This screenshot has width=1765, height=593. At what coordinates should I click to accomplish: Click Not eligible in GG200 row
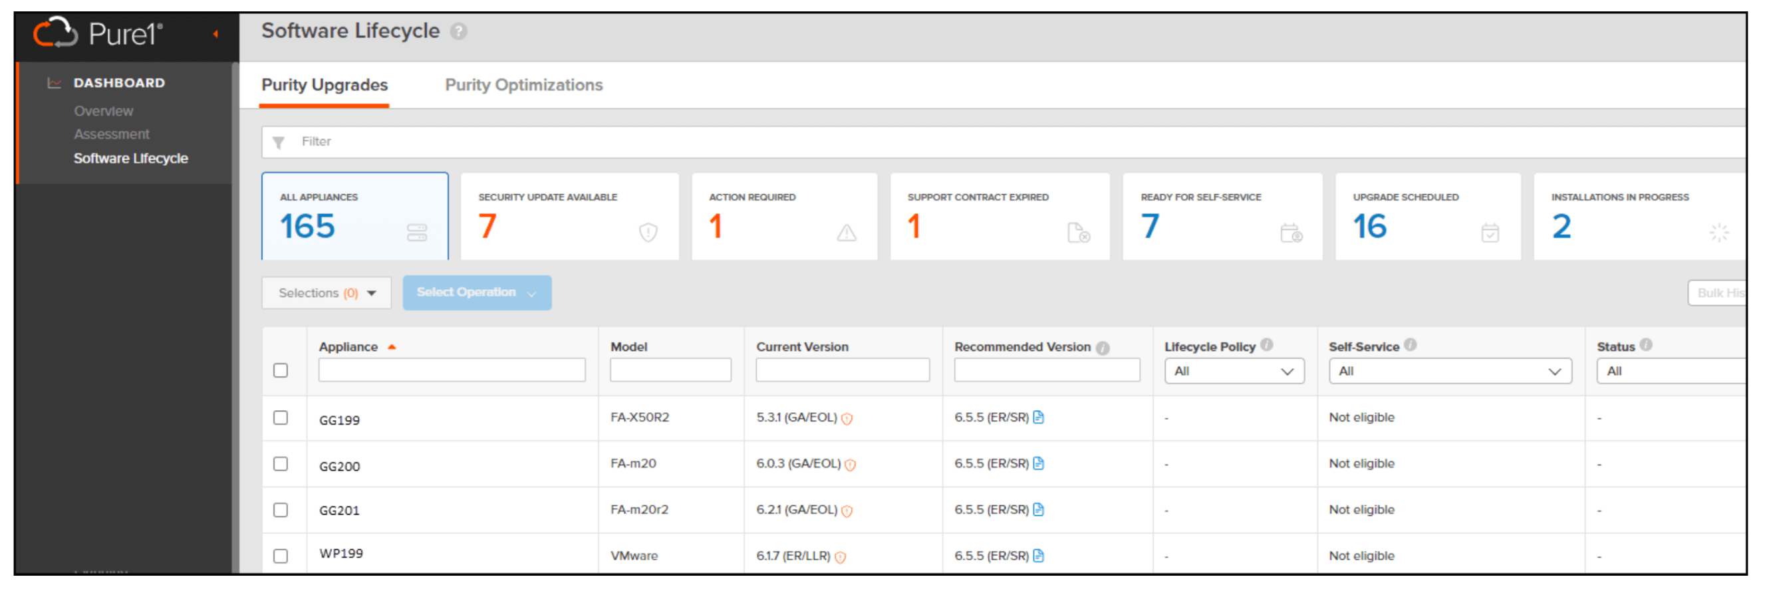pyautogui.click(x=1361, y=463)
